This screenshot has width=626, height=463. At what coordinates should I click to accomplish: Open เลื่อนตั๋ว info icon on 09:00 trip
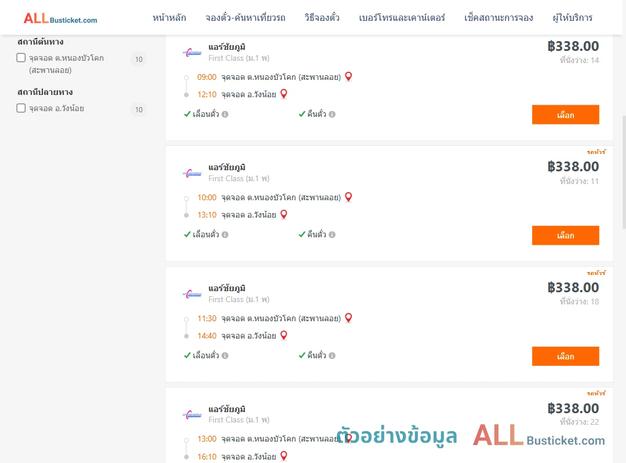click(225, 115)
